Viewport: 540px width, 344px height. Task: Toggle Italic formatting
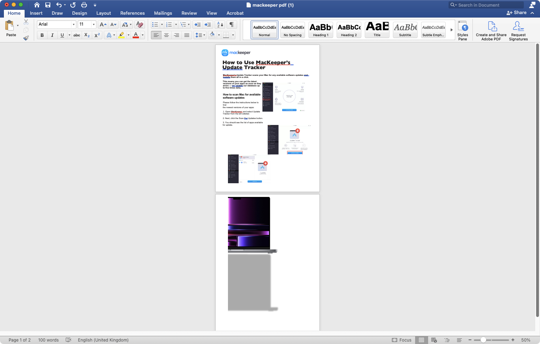[52, 35]
